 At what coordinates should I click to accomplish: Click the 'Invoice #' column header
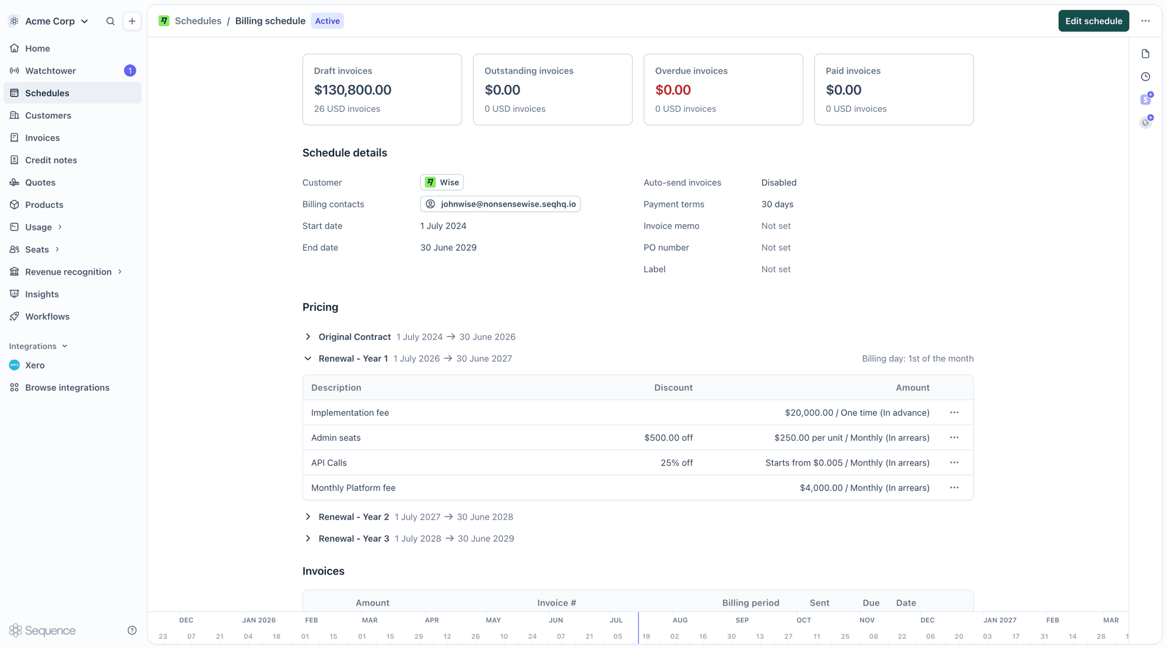(x=556, y=603)
